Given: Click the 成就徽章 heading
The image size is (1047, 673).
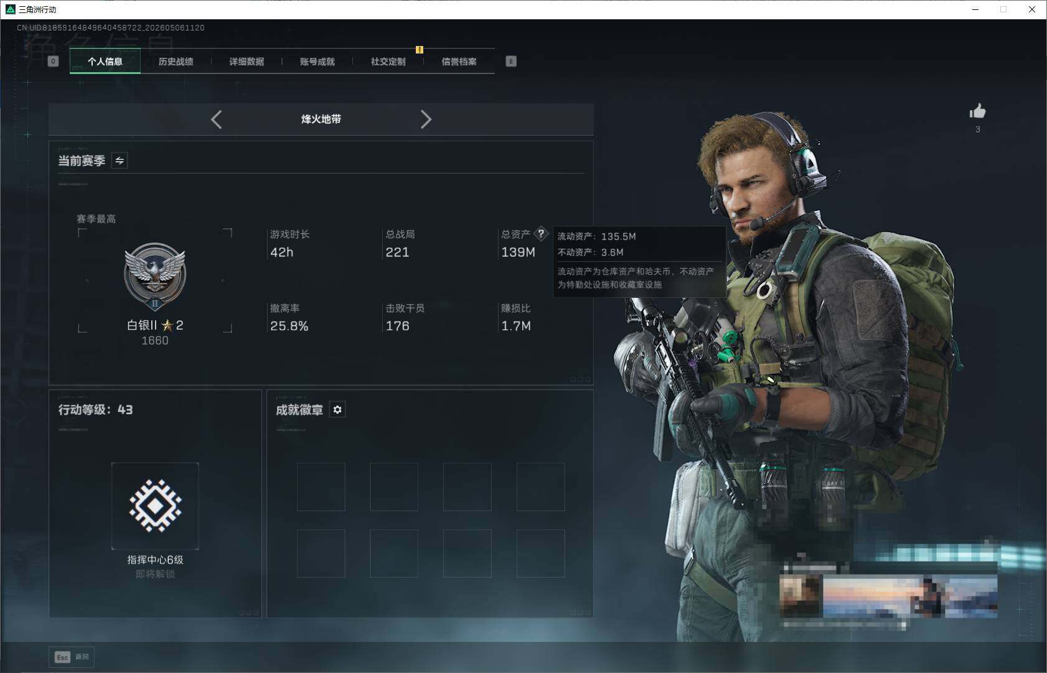Looking at the screenshot, I should tap(299, 410).
